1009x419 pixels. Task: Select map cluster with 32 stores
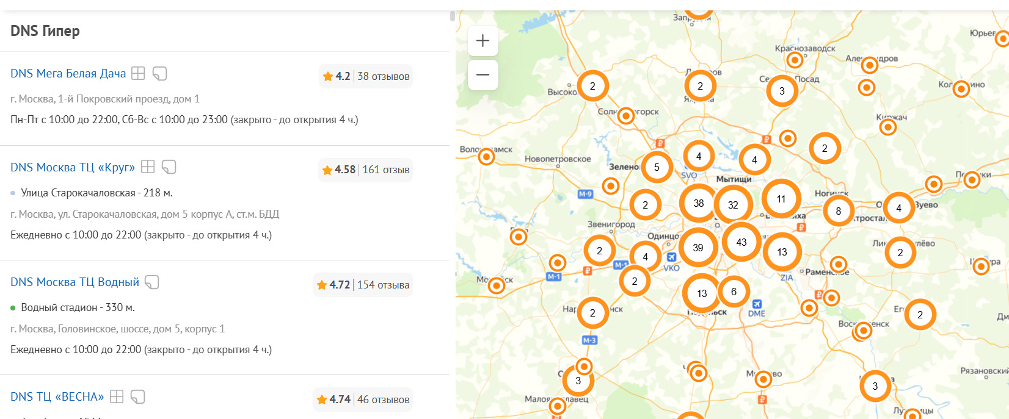coord(733,205)
